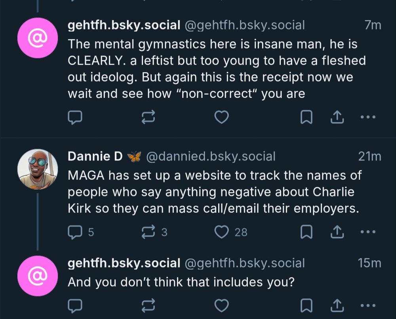Open more options on 'mental gymnastics' post
Image resolution: width=396 pixels, height=319 pixels.
pos(368,117)
